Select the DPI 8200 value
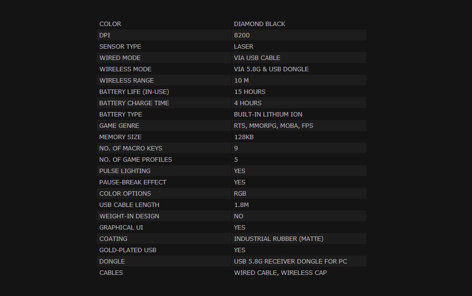Image resolution: width=472 pixels, height=296 pixels. (242, 35)
